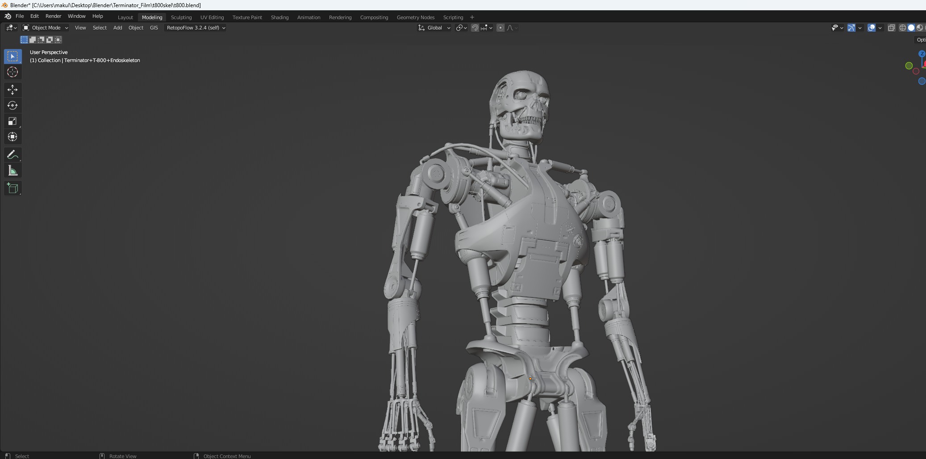Open Global transform orientation dropdown

tap(434, 28)
